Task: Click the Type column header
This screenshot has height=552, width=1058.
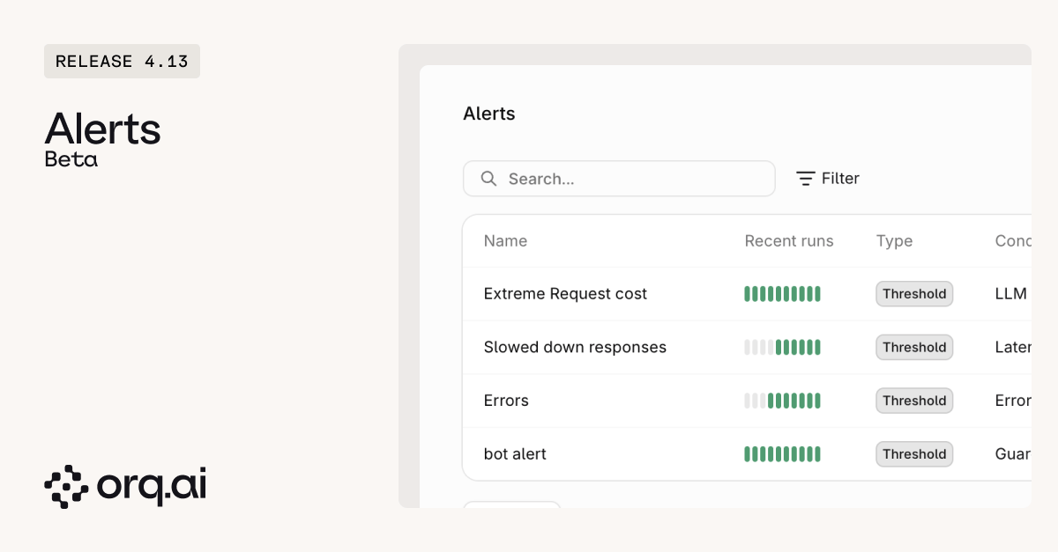Action: click(894, 241)
